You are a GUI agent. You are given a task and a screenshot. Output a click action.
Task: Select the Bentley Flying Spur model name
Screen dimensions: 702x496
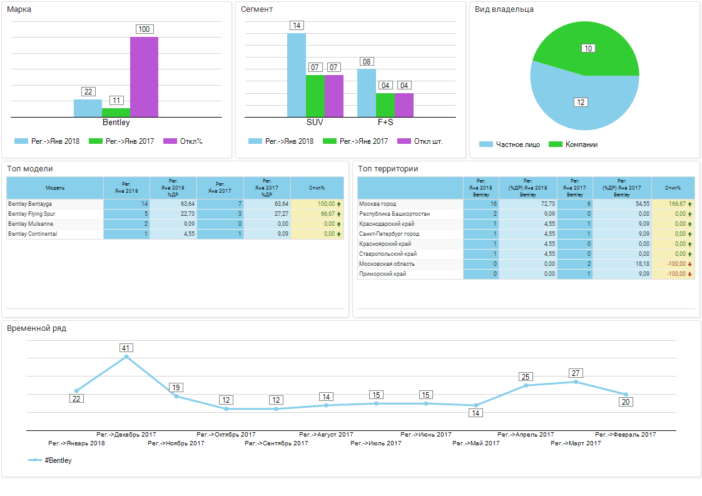[x=31, y=214]
